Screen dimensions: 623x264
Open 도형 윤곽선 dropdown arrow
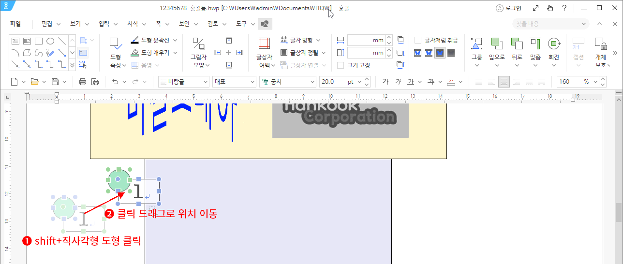(175, 40)
